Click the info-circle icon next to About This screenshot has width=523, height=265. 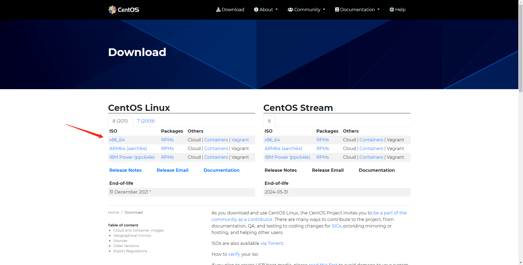256,9
